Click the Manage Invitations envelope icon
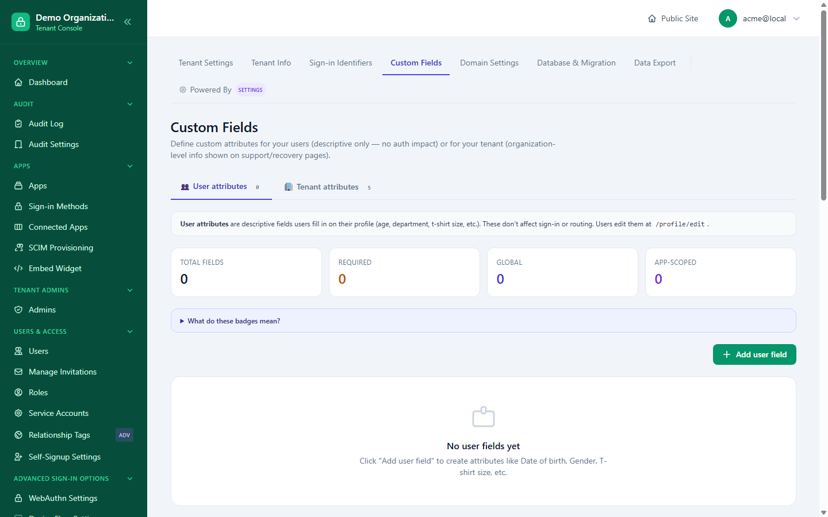This screenshot has height=517, width=828. (18, 372)
